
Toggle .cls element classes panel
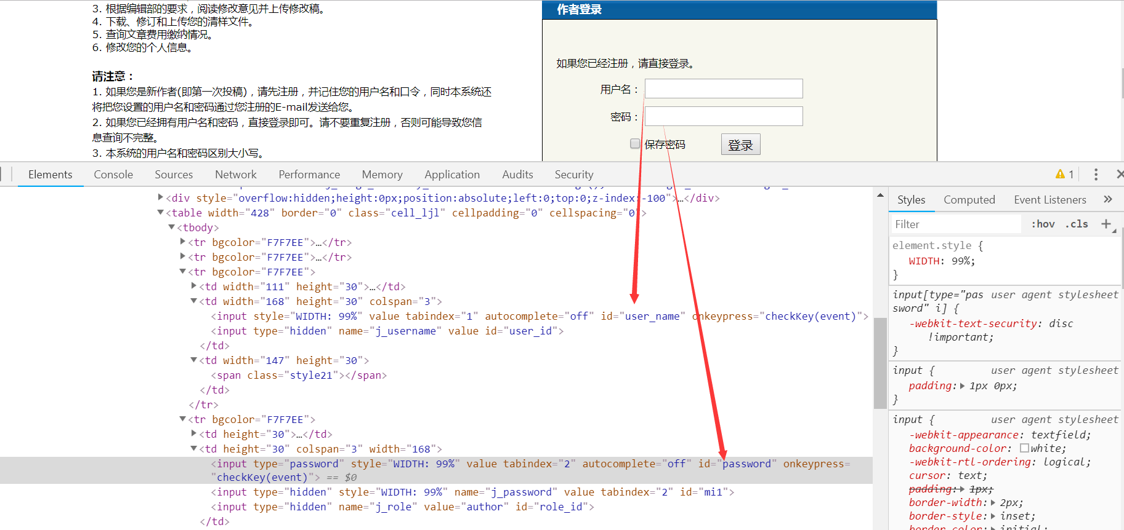(x=1077, y=224)
